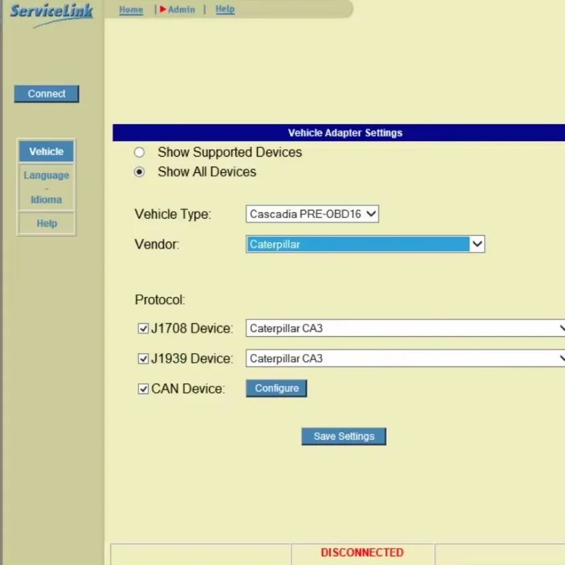The image size is (565, 565).
Task: Switch to Language - Idioma sidebar item
Action: 46,187
